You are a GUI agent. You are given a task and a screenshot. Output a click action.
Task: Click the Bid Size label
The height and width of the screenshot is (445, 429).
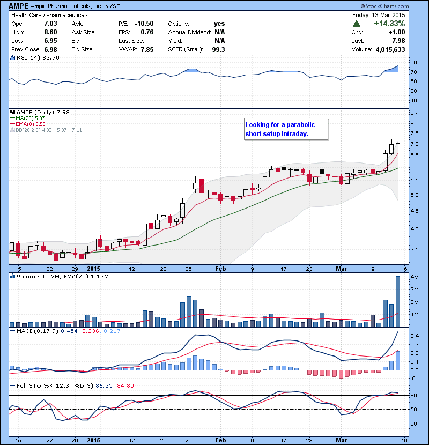coord(83,49)
